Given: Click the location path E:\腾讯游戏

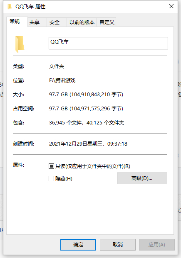Looking at the screenshot, I should (x=62, y=80).
